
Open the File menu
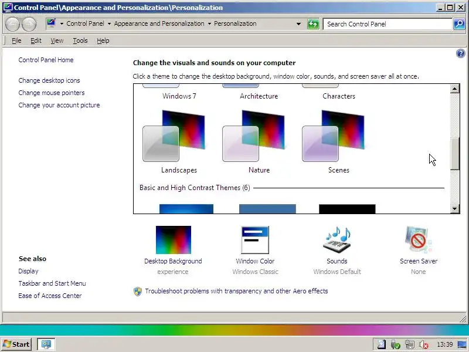point(16,40)
